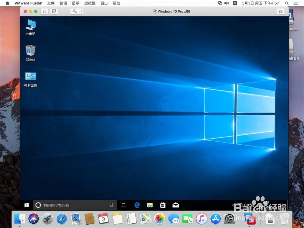
Task: Open the 编辑 menu
Action: pyautogui.click(x=63, y=3)
